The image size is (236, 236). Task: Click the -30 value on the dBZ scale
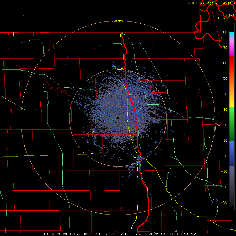tap(224, 202)
